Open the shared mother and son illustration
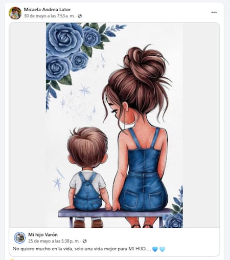 click(114, 125)
